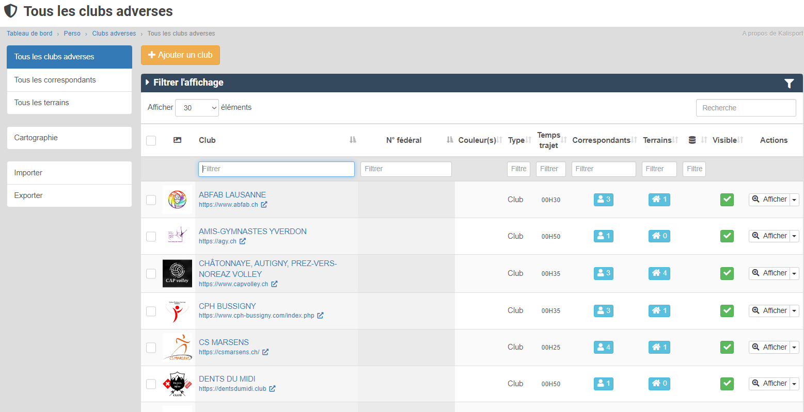Open external link icon next to abfab.ch
This screenshot has width=804, height=412.
coord(264,205)
